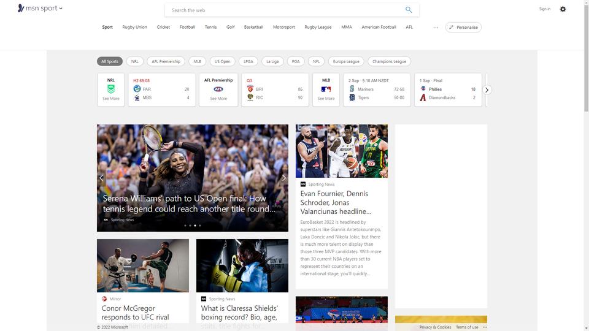Open the Claressa Shields boxing thumbnail

[242, 265]
